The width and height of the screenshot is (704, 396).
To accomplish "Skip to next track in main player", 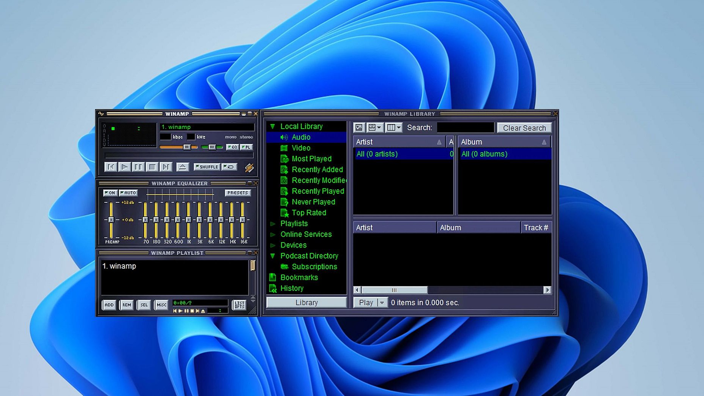I will tap(166, 167).
